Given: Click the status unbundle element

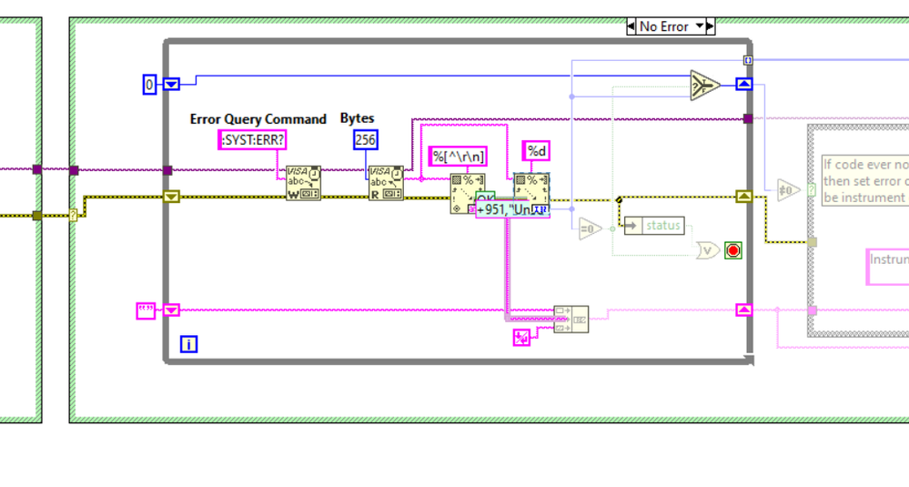Looking at the screenshot, I should point(662,226).
